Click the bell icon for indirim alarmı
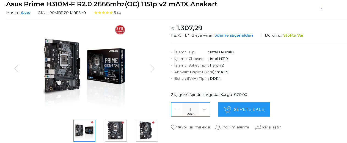The height and width of the screenshot is (143, 347). (218, 127)
